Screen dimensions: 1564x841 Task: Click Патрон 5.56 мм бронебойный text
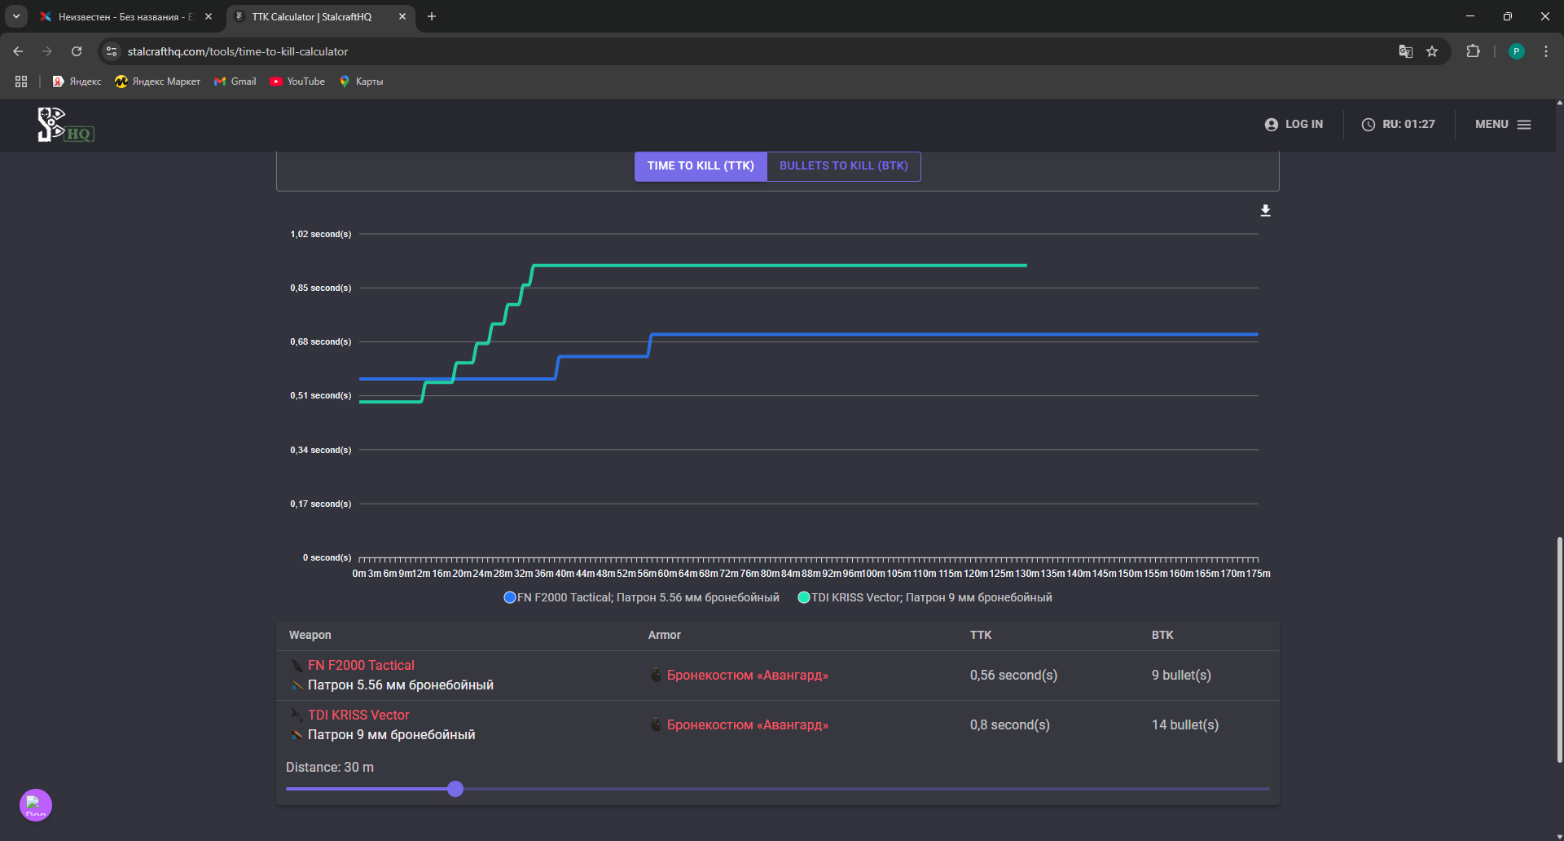tap(401, 685)
